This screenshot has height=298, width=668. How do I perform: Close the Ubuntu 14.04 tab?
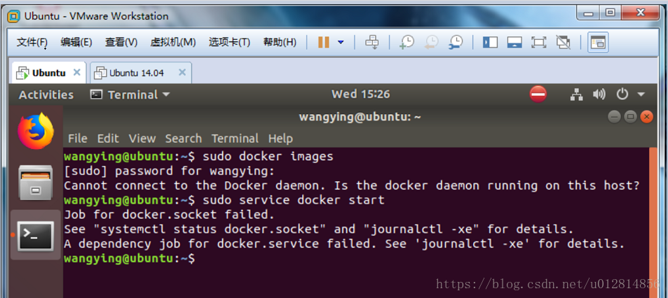point(182,72)
